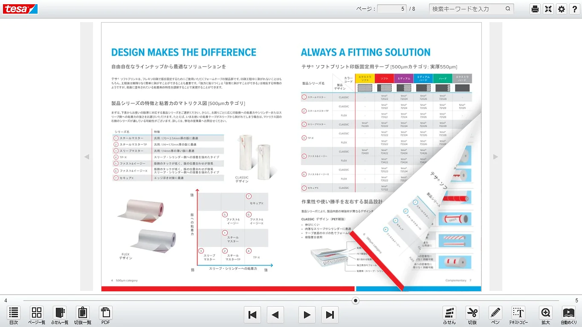Jump to the first page
The height and width of the screenshot is (327, 582).
point(252,315)
